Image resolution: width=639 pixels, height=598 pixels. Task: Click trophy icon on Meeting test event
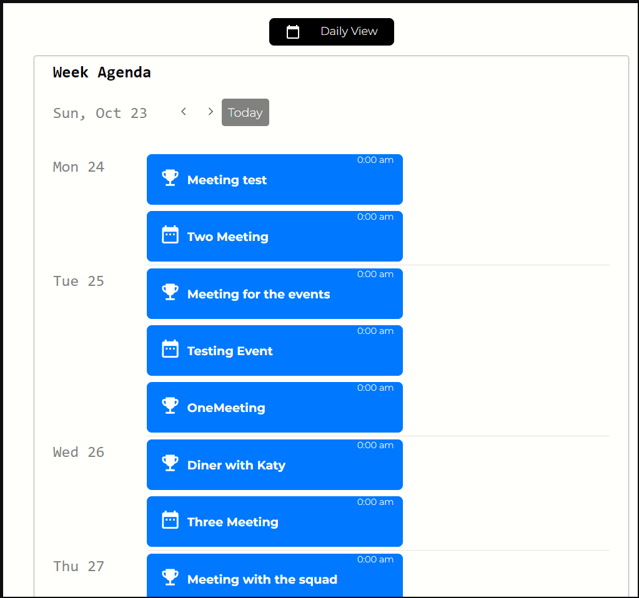(170, 178)
